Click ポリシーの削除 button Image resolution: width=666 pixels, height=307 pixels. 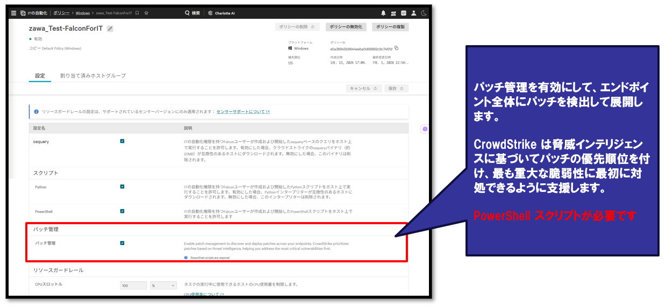click(298, 27)
